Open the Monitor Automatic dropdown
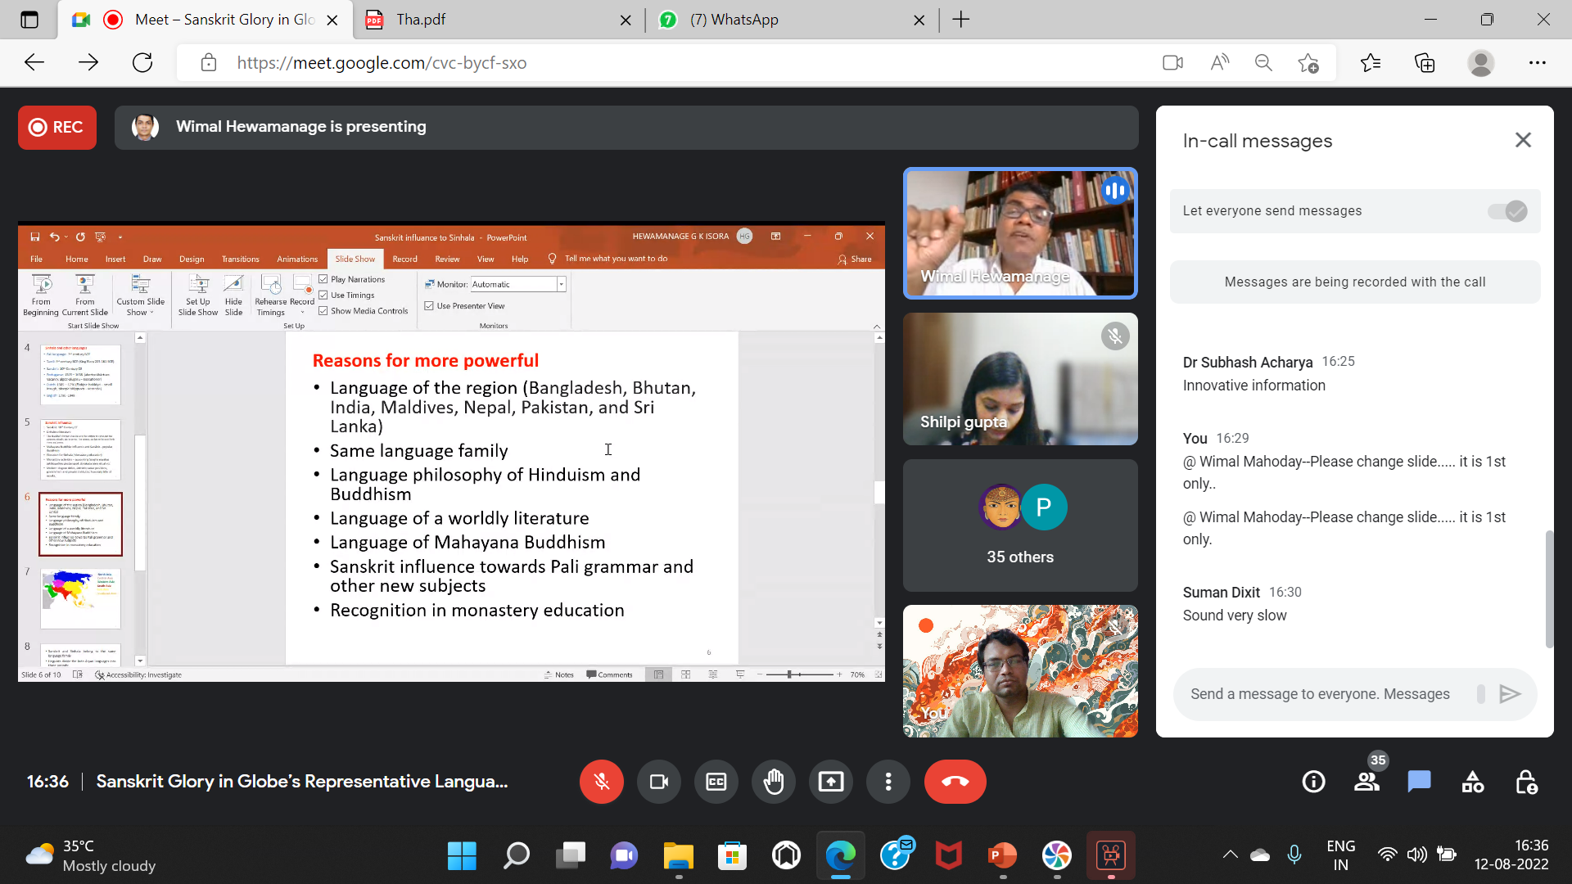 (561, 284)
